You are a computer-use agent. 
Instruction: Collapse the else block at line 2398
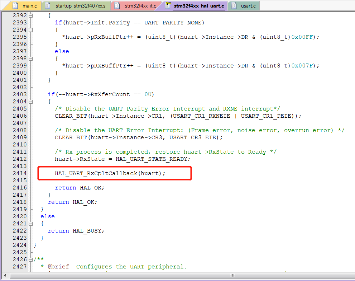click(x=30, y=58)
